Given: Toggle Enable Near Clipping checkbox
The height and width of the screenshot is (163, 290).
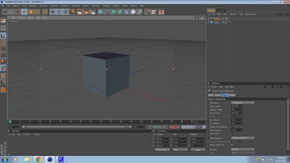Looking at the screenshot, I should click(232, 127).
